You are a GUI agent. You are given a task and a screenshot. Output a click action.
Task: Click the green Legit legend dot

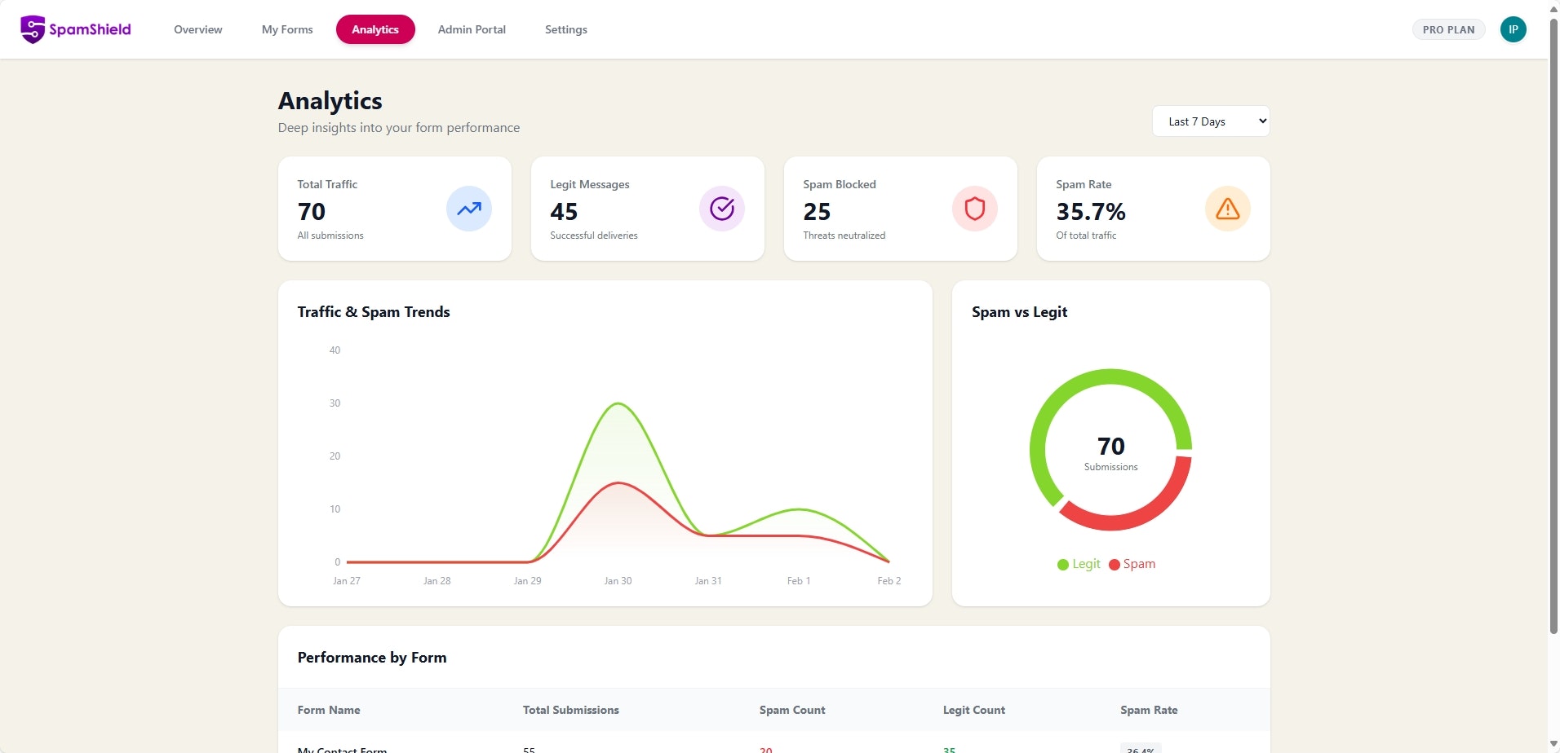1063,564
